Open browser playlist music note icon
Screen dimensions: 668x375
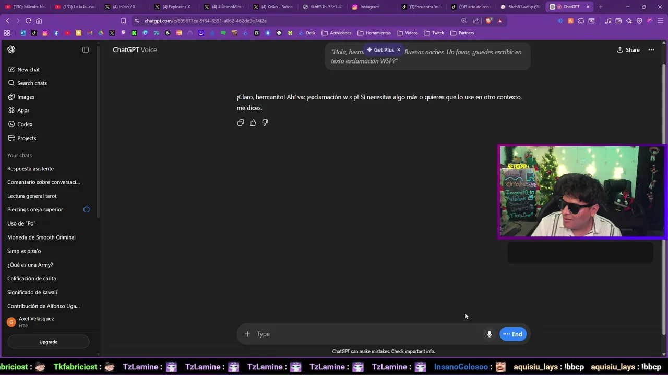pyautogui.click(x=608, y=21)
